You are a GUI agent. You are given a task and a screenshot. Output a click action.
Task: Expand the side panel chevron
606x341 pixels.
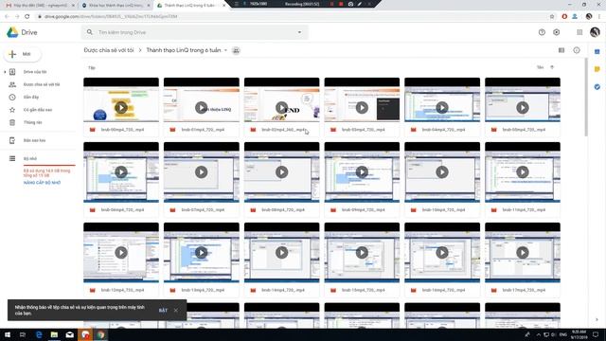tap(597, 319)
